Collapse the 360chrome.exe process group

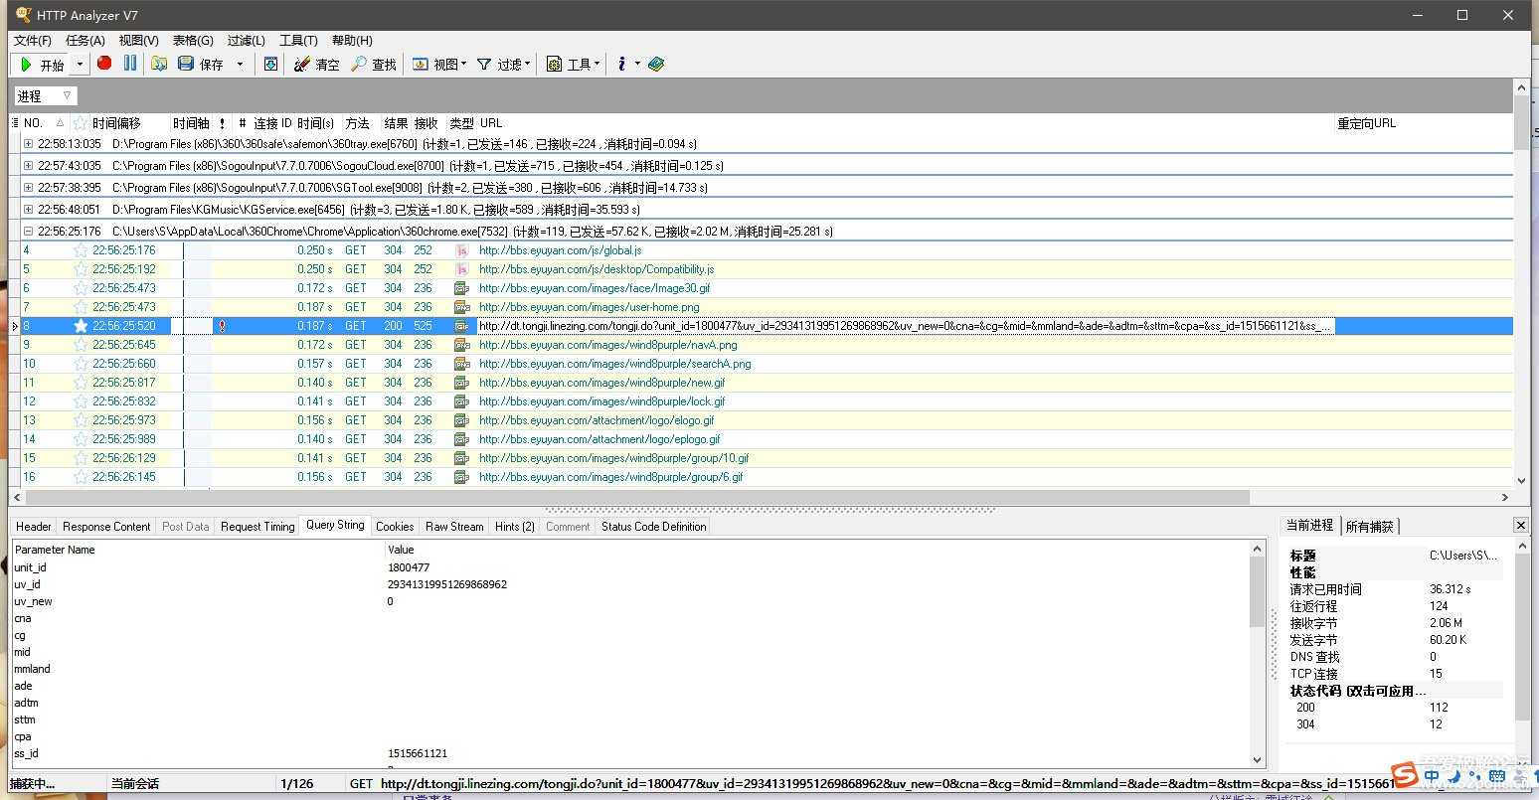coord(28,232)
